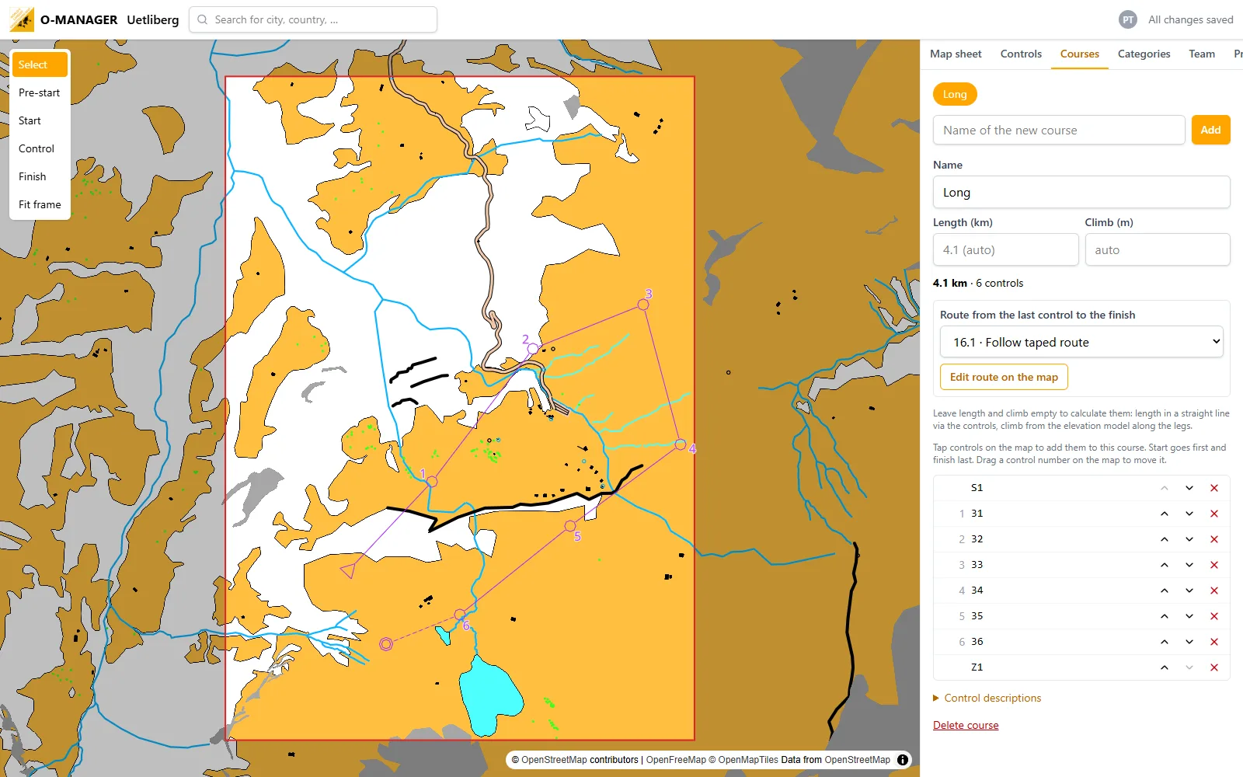1243x777 pixels.
Task: Click the search magnifier icon
Action: click(203, 19)
